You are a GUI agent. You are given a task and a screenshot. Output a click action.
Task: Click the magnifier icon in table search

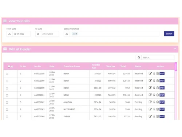pyautogui.click(x=139, y=57)
